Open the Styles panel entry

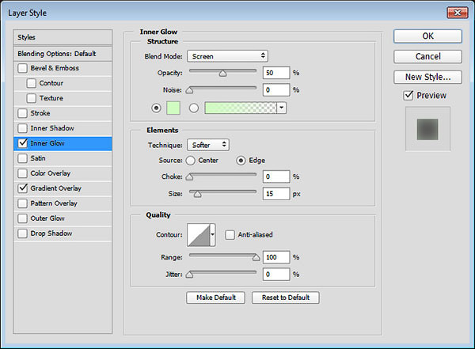coord(63,37)
